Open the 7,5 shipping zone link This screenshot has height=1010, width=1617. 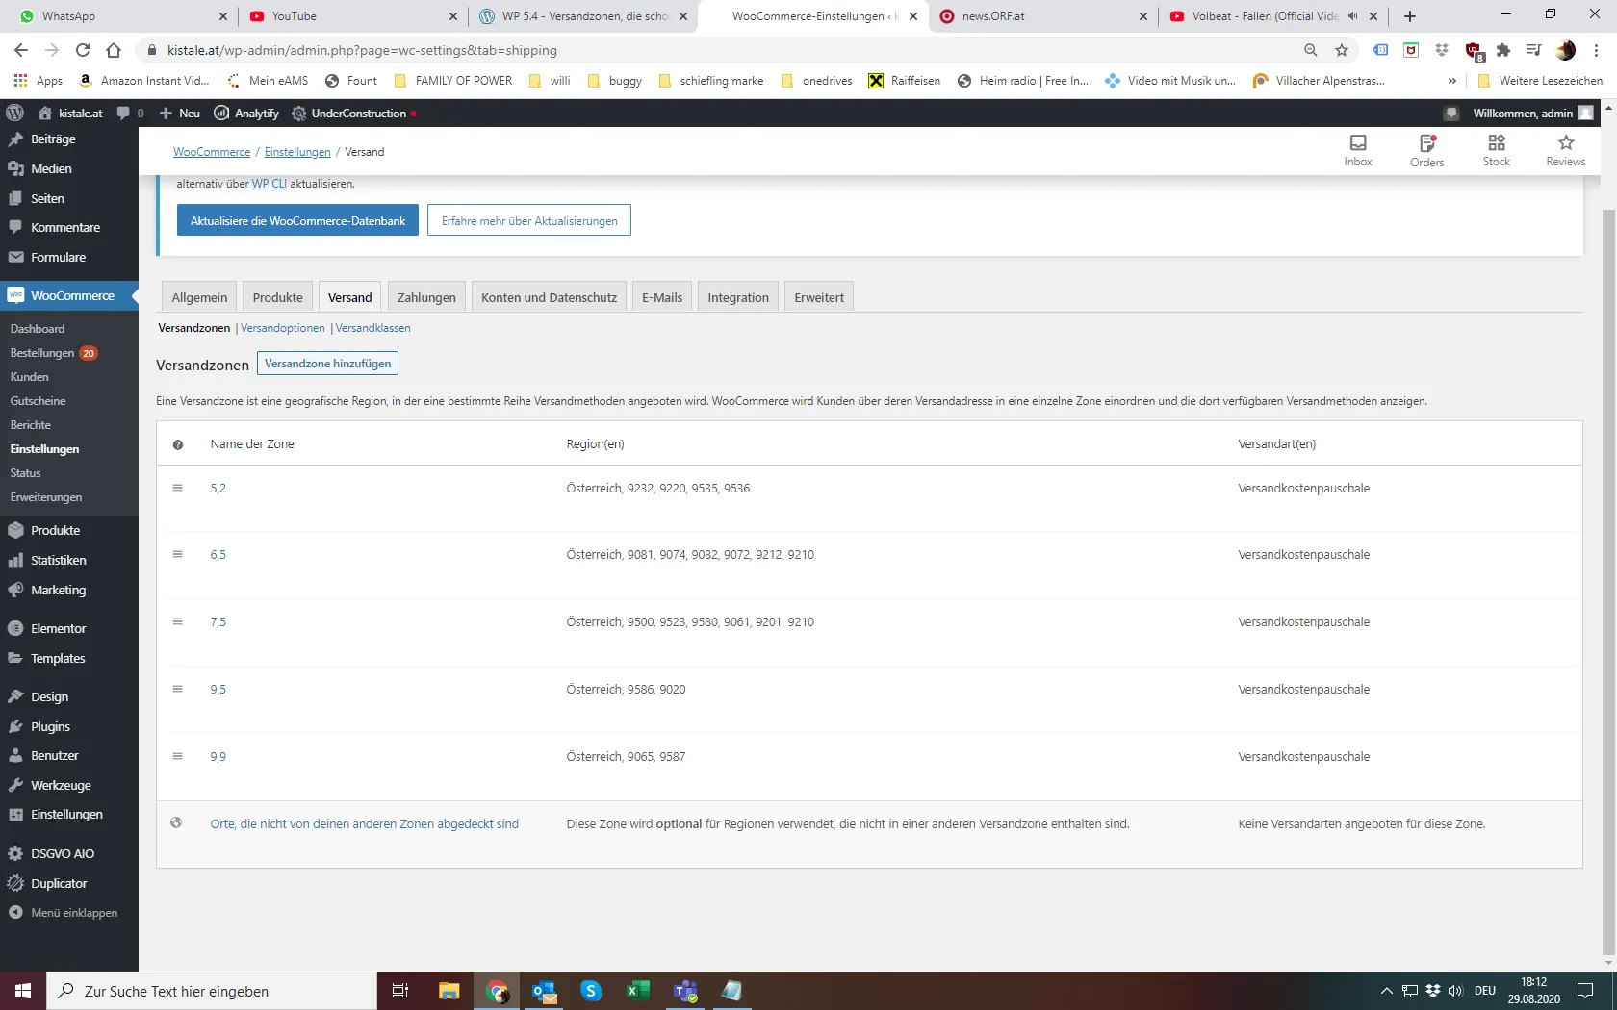click(x=218, y=622)
